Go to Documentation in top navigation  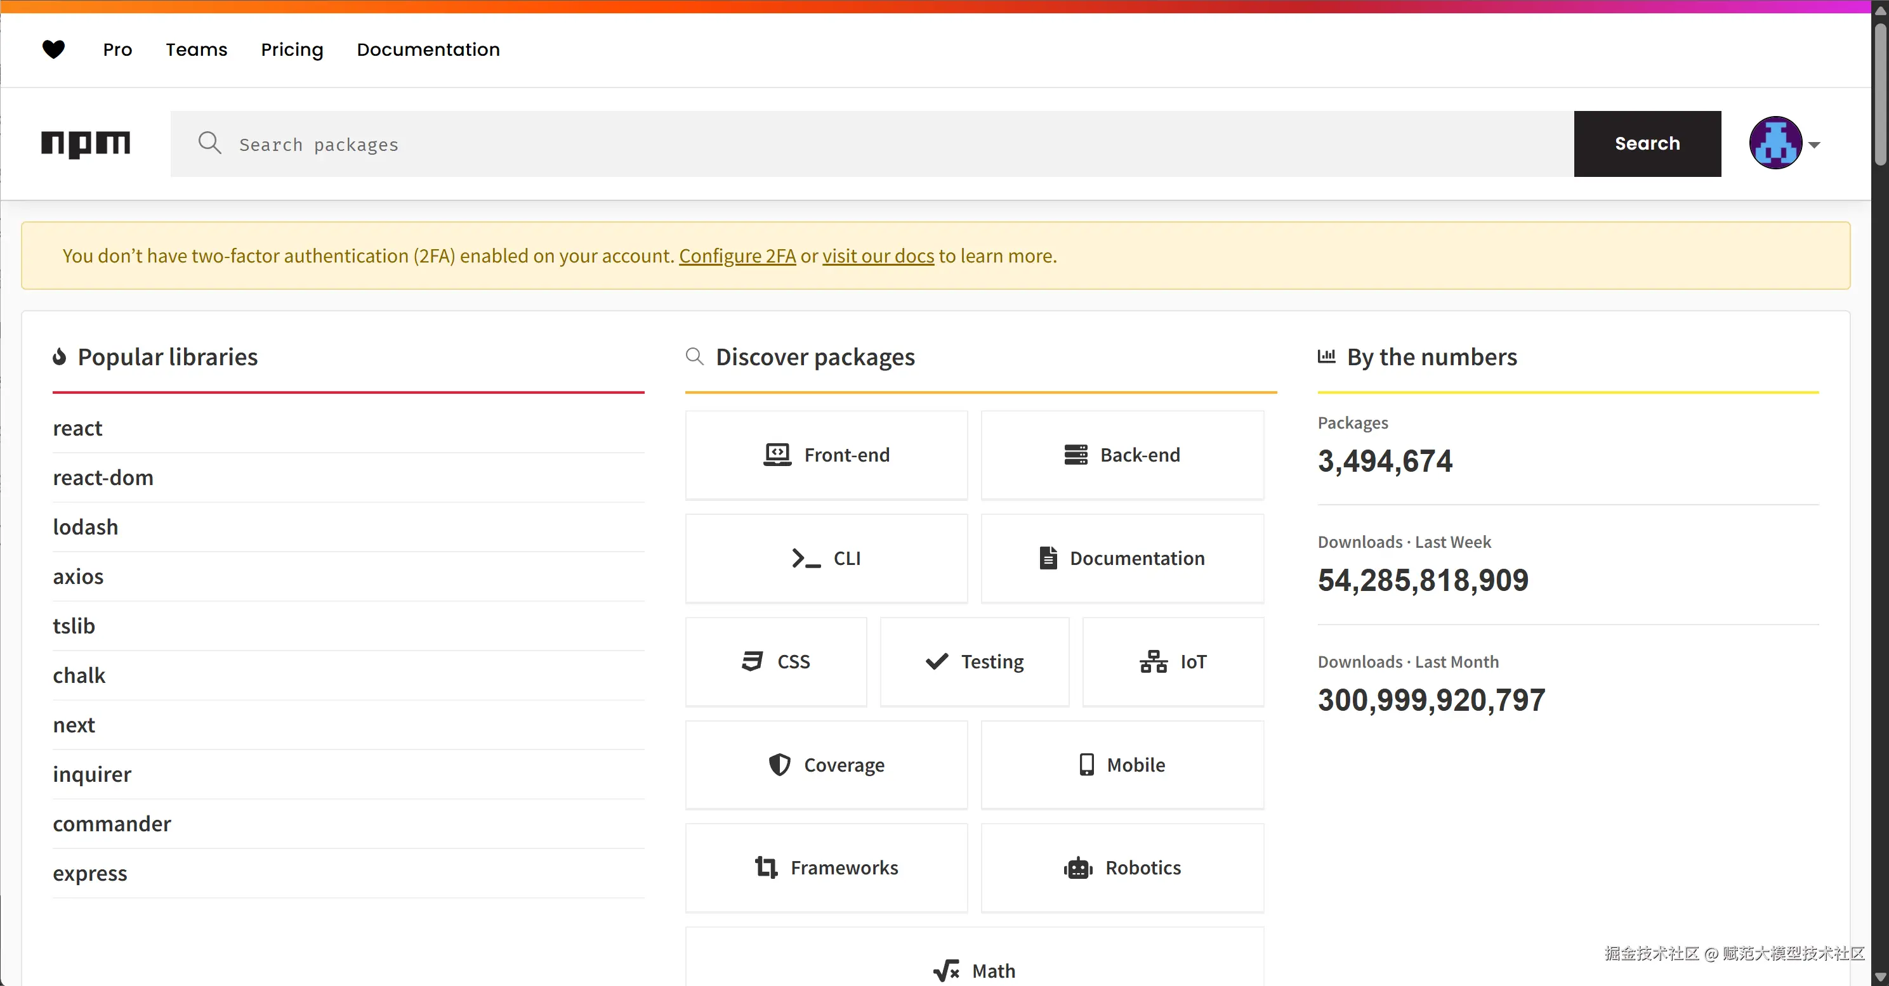[428, 49]
